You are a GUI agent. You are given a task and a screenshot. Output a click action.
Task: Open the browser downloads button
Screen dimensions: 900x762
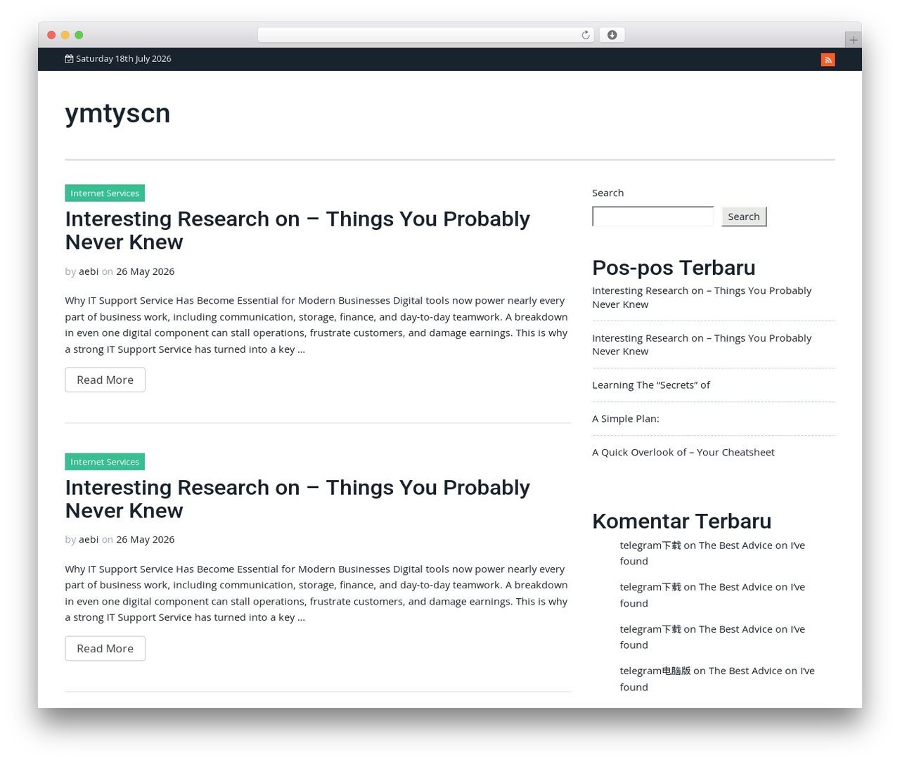pos(612,35)
